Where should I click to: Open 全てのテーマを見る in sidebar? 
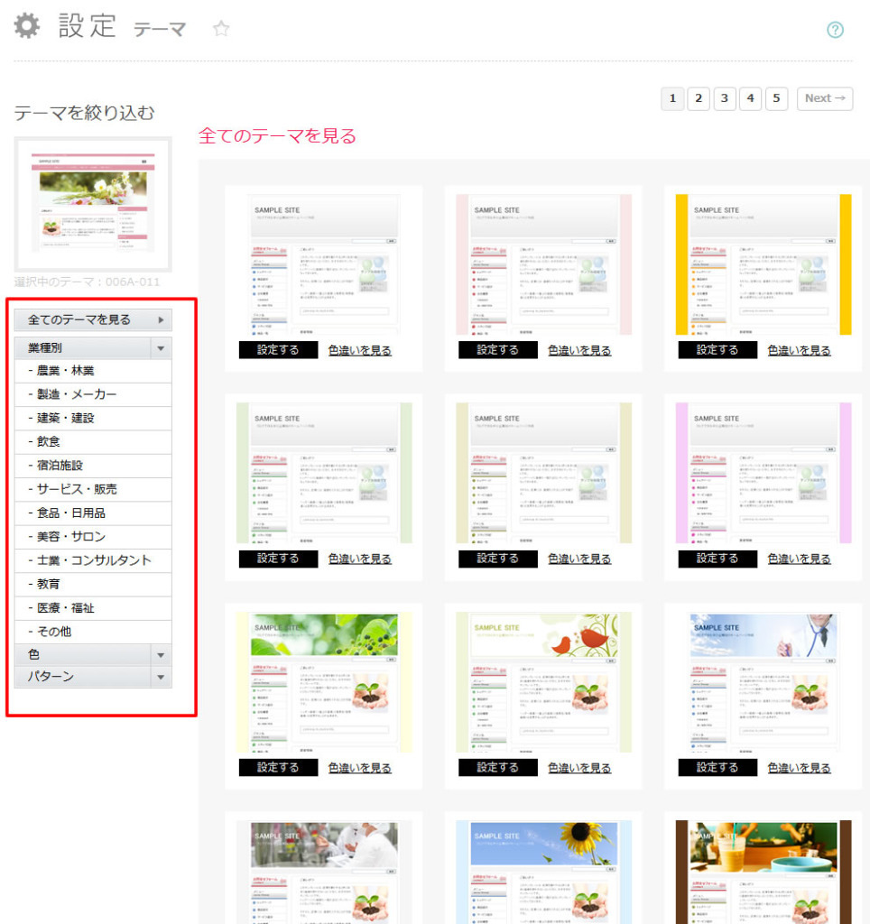[x=93, y=319]
